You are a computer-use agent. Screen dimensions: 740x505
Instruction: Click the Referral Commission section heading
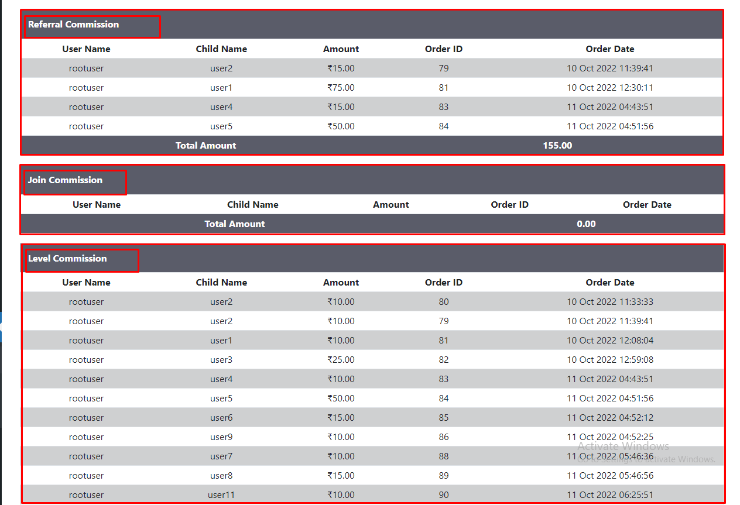coord(73,25)
